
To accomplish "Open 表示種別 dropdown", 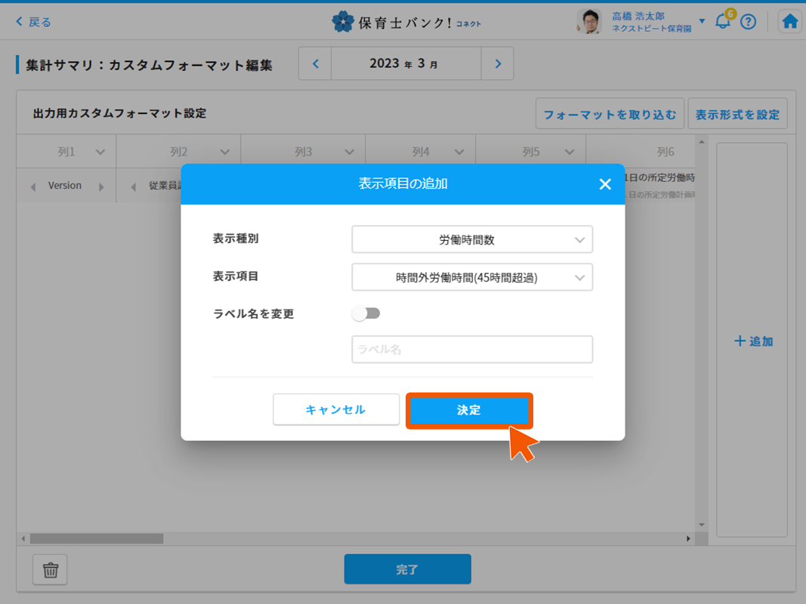I will point(472,240).
